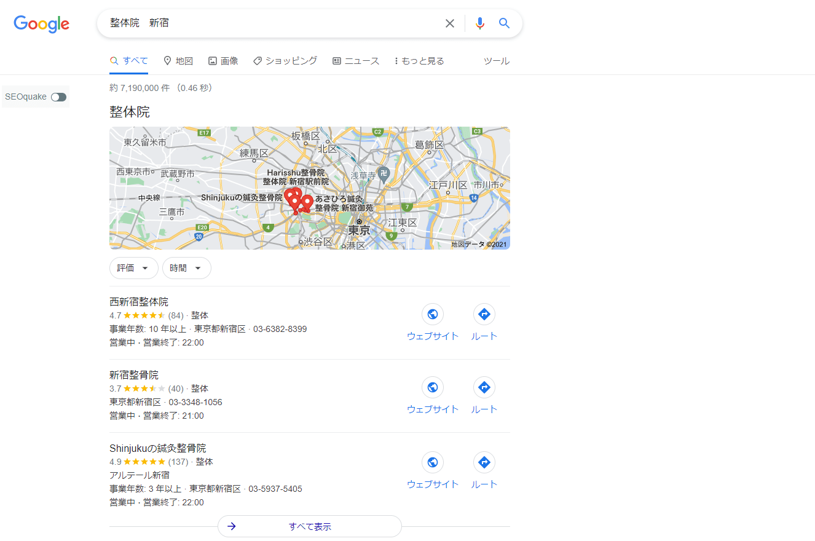Submit search with magnifier icon
The height and width of the screenshot is (541, 815).
coord(505,23)
